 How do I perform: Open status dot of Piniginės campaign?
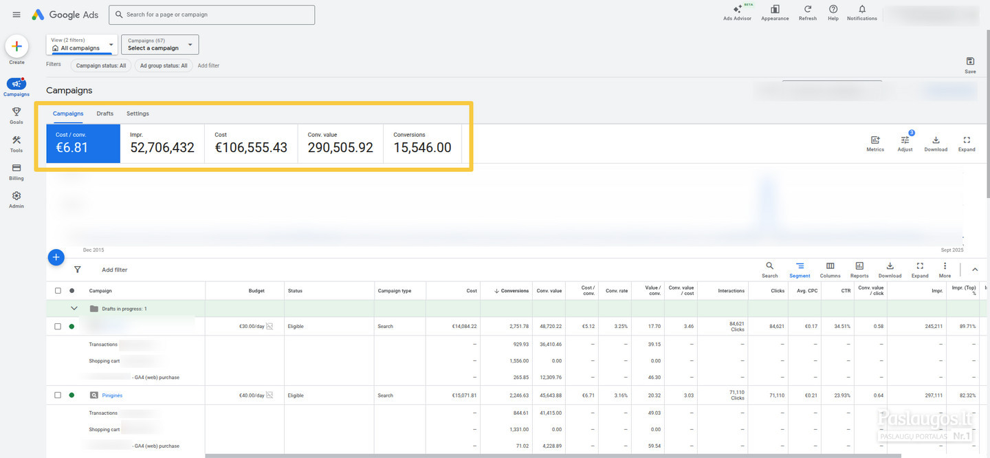[x=71, y=395]
